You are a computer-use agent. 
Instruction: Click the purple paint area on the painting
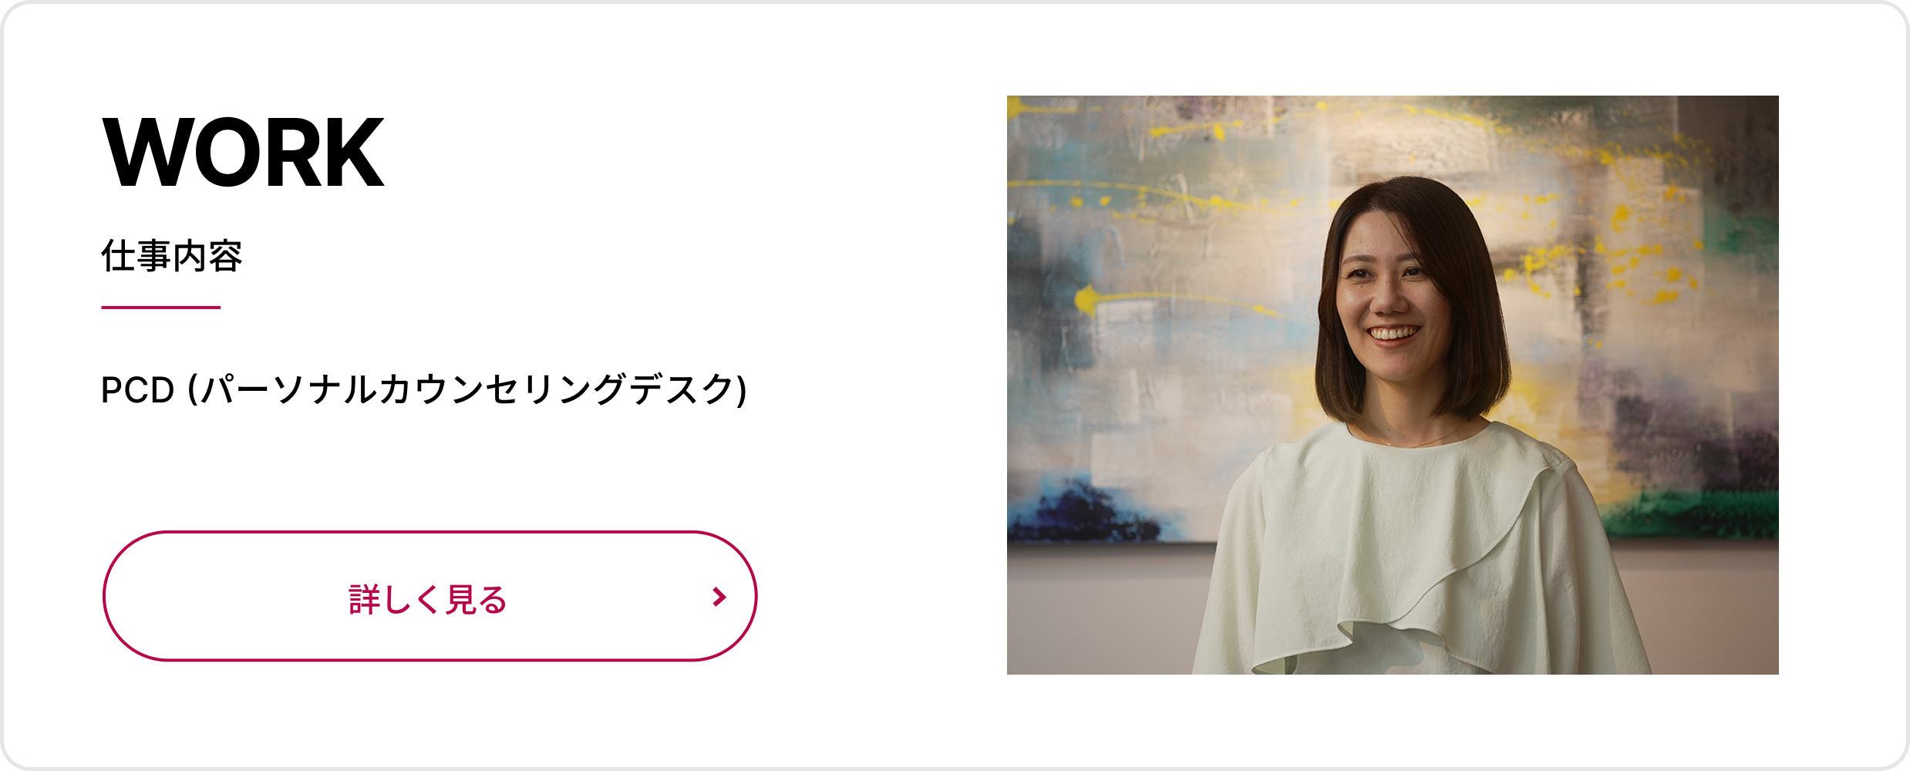tap(1681, 432)
